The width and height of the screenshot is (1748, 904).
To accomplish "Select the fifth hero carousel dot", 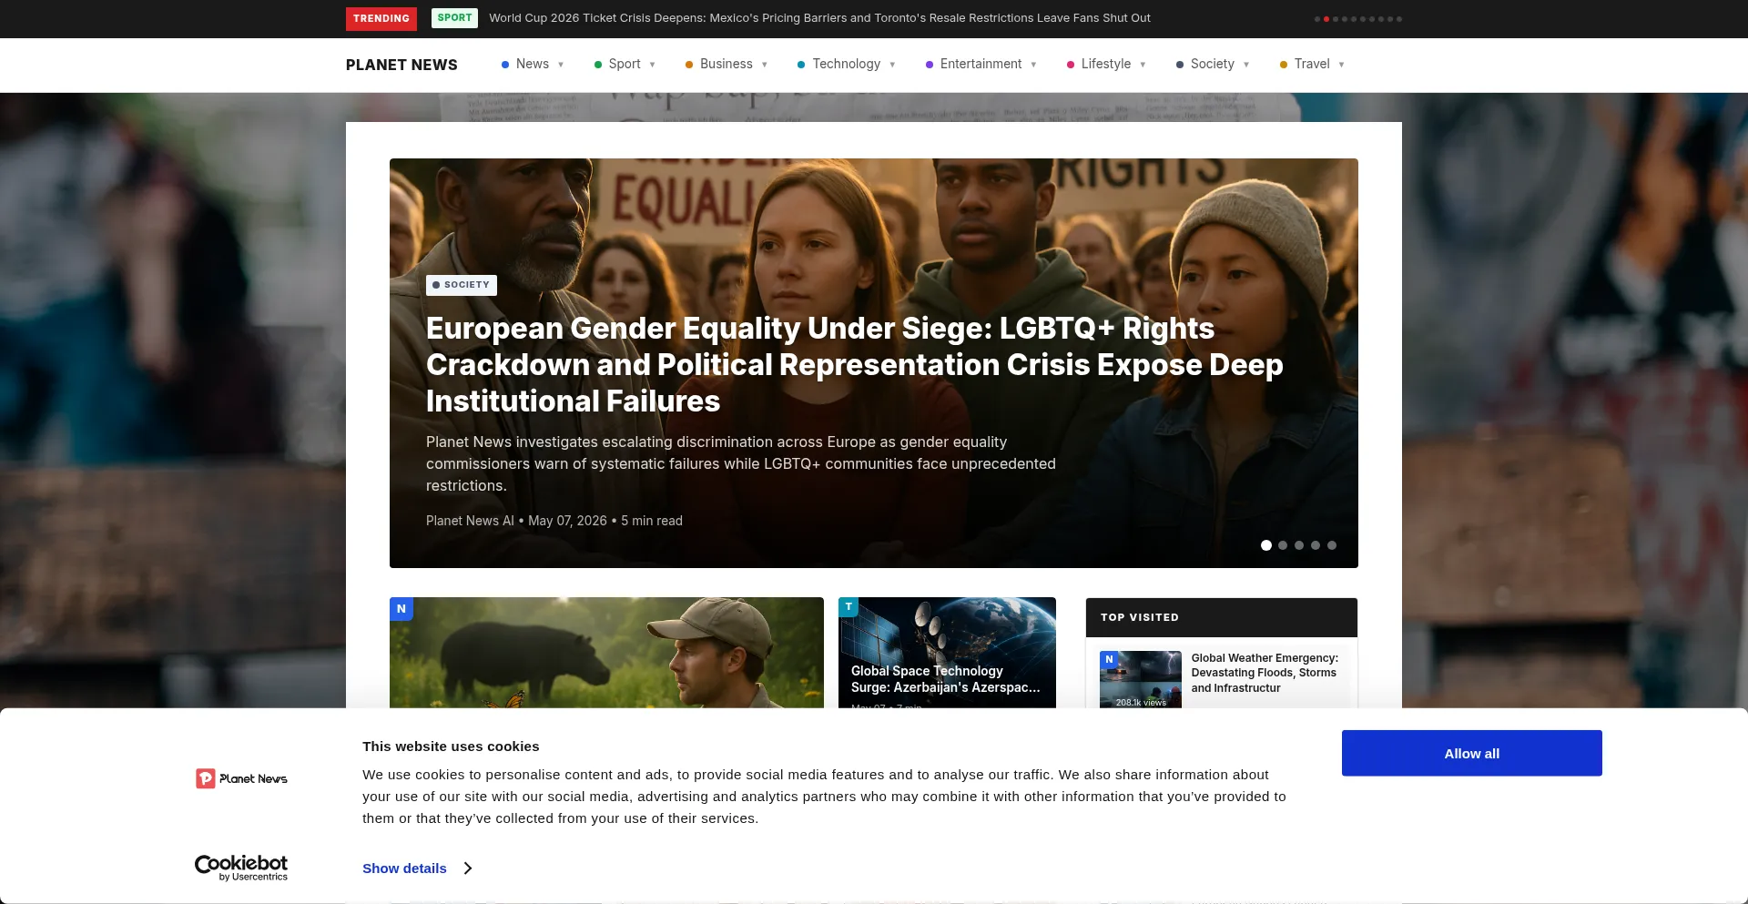I will pyautogui.click(x=1332, y=545).
